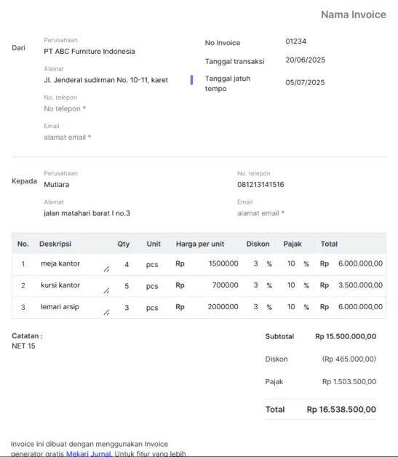Click the Qty column header

click(123, 244)
